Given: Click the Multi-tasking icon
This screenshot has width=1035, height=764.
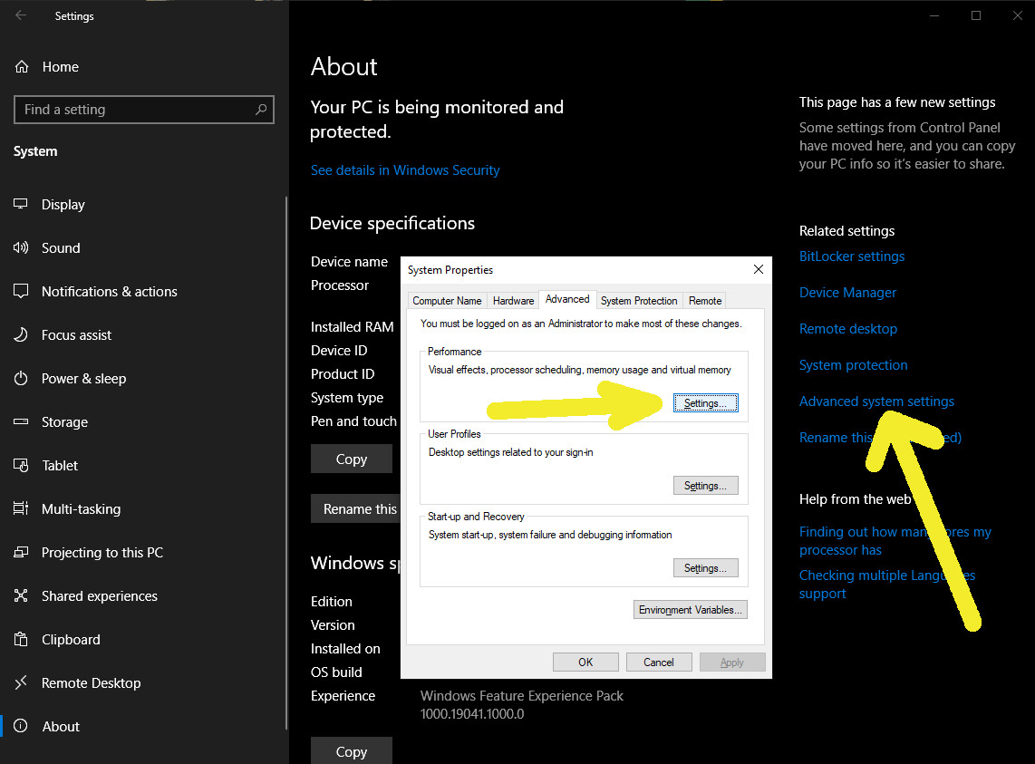Looking at the screenshot, I should 21,508.
